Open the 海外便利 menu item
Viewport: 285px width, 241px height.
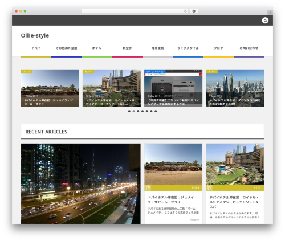pos(157,48)
